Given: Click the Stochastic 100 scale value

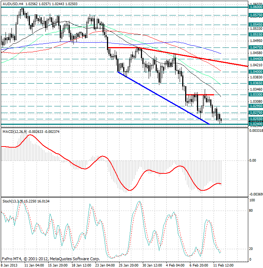Looking at the screenshot, I should [252, 200].
